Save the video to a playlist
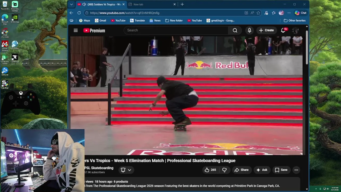The height and width of the screenshot is (192, 341). tap(281, 170)
